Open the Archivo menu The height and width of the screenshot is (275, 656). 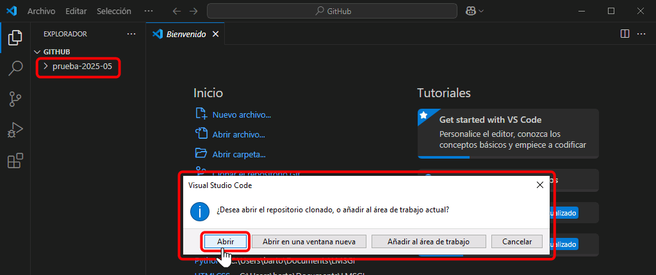pos(41,12)
